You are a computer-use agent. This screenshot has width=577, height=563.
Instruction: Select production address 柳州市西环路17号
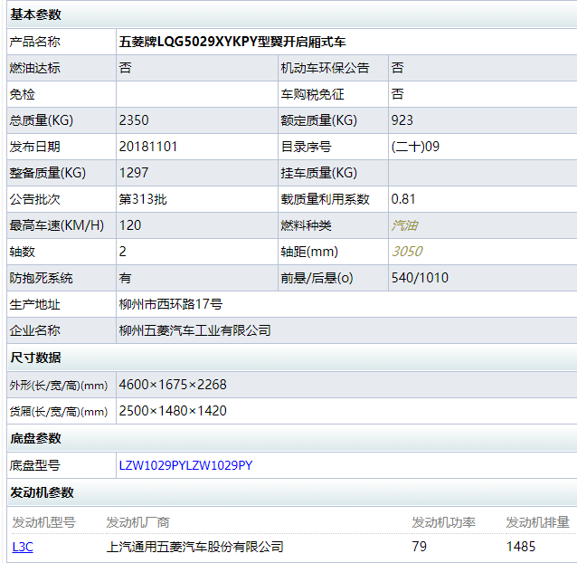tap(171, 304)
